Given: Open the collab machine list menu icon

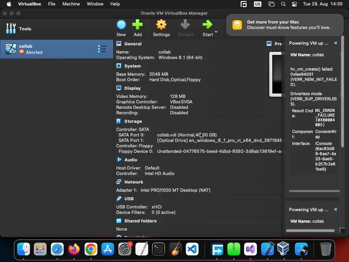Looking at the screenshot, I should click(x=102, y=49).
